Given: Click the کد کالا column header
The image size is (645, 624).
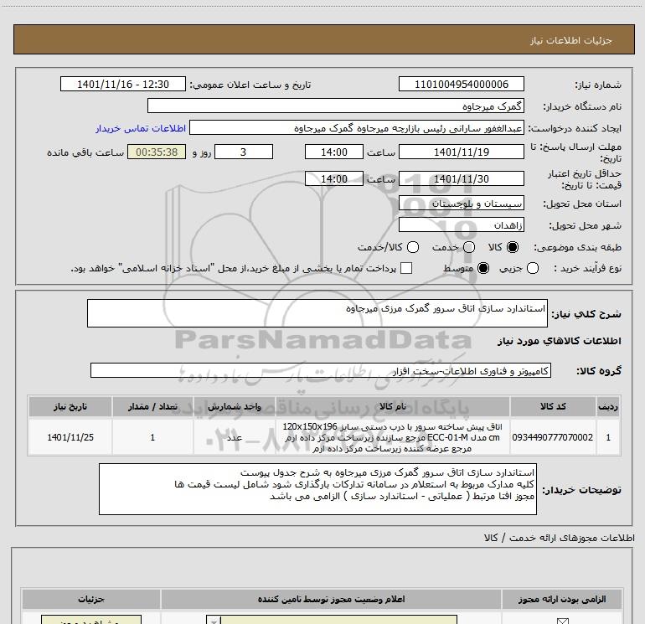Looking at the screenshot, I should [553, 407].
